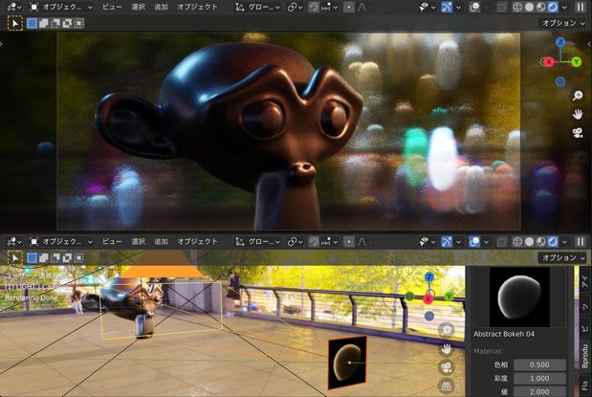Switch bottom viewport to Rendered shading
Image resolution: width=592 pixels, height=397 pixels.
click(x=553, y=242)
